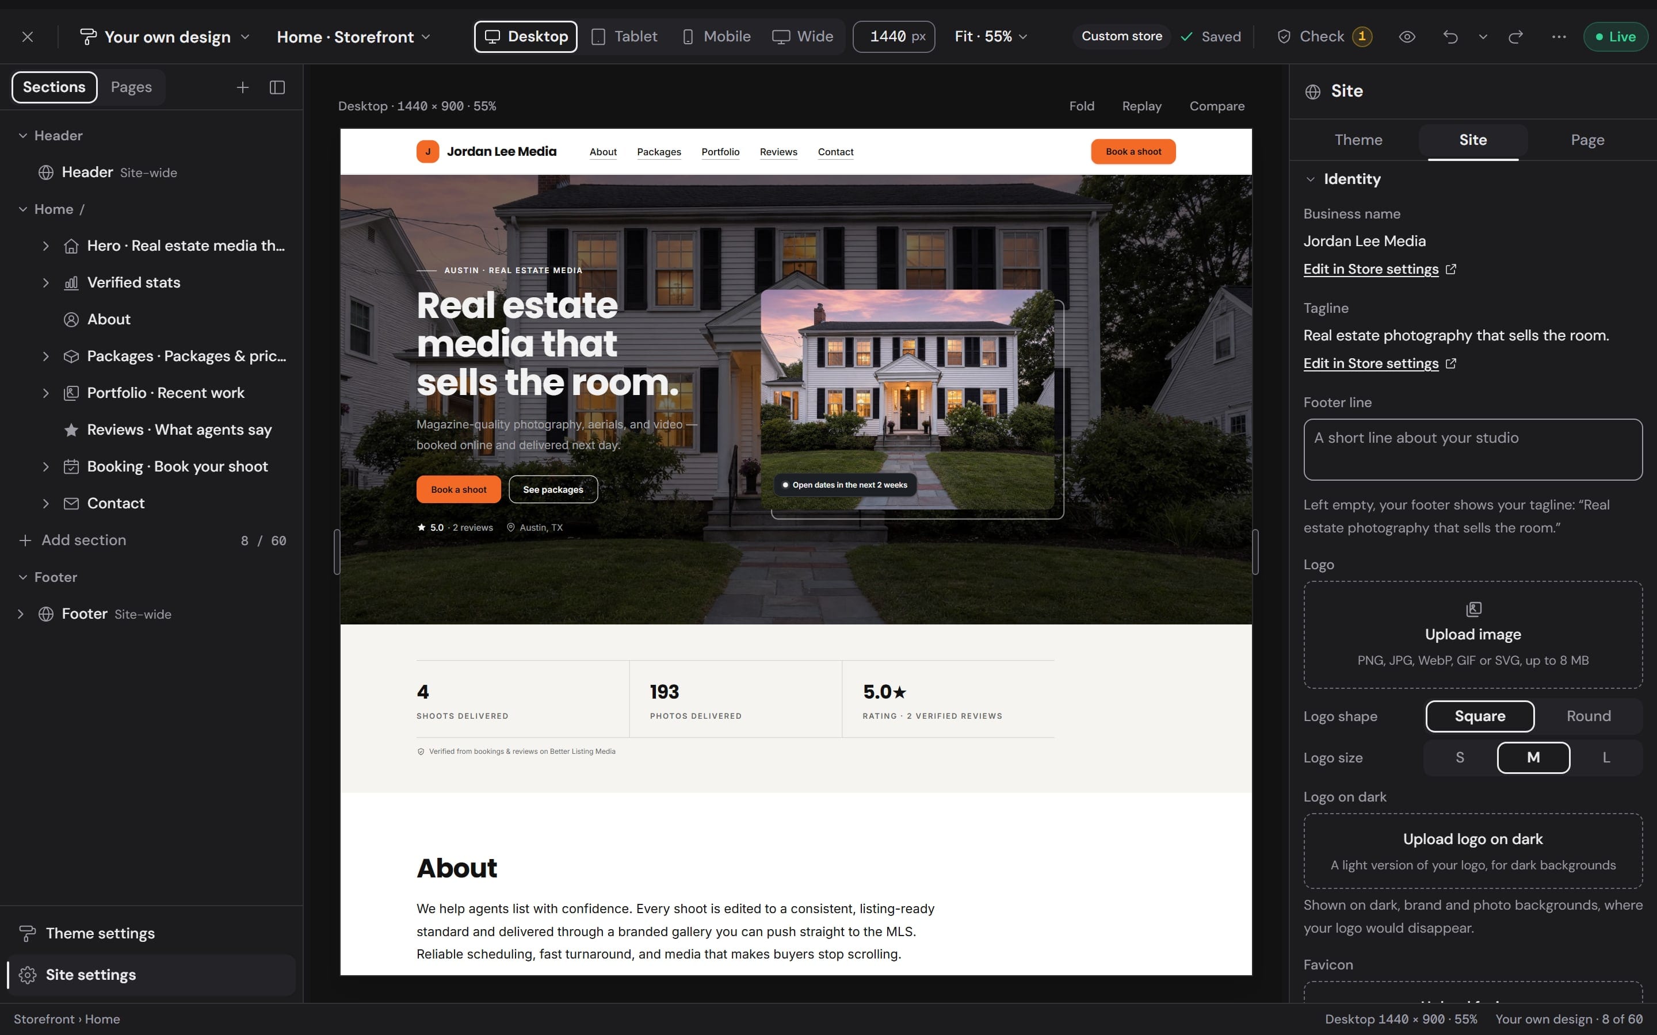
Task: Click the Check shield button
Action: [x=1324, y=37]
